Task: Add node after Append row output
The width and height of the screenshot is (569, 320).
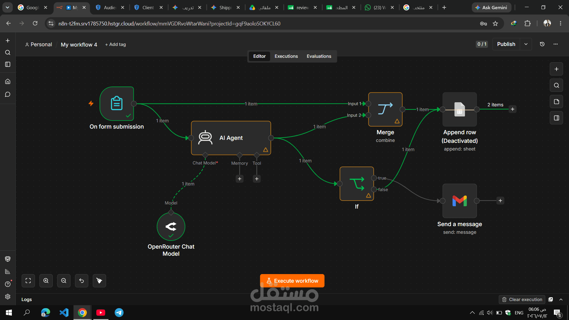Action: point(512,109)
